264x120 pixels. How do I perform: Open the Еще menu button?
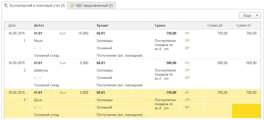coord(247,16)
